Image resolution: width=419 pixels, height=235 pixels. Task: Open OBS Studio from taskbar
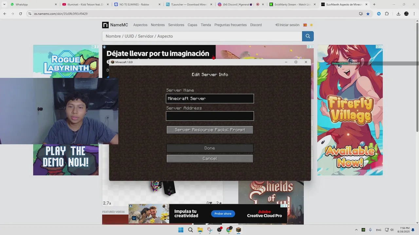click(219, 230)
